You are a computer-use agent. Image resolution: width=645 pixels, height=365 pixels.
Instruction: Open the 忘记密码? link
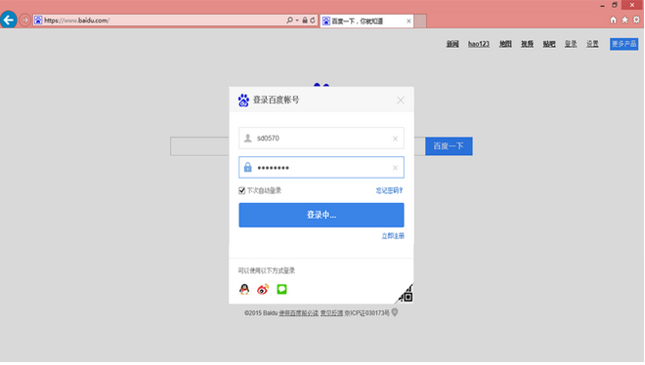click(389, 190)
